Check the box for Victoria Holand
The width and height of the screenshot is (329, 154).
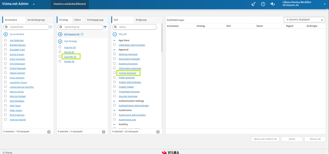click(6, 119)
